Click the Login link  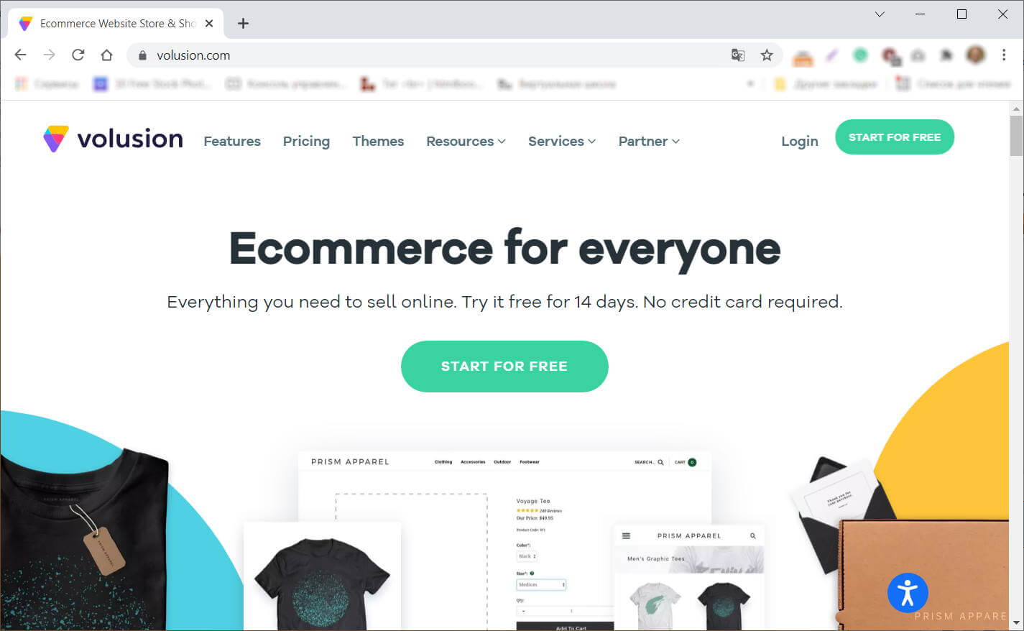coord(800,142)
